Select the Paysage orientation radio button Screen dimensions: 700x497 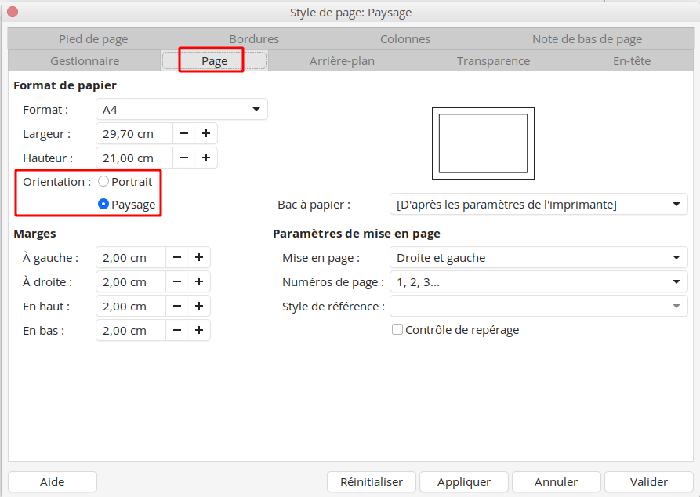pyautogui.click(x=103, y=205)
